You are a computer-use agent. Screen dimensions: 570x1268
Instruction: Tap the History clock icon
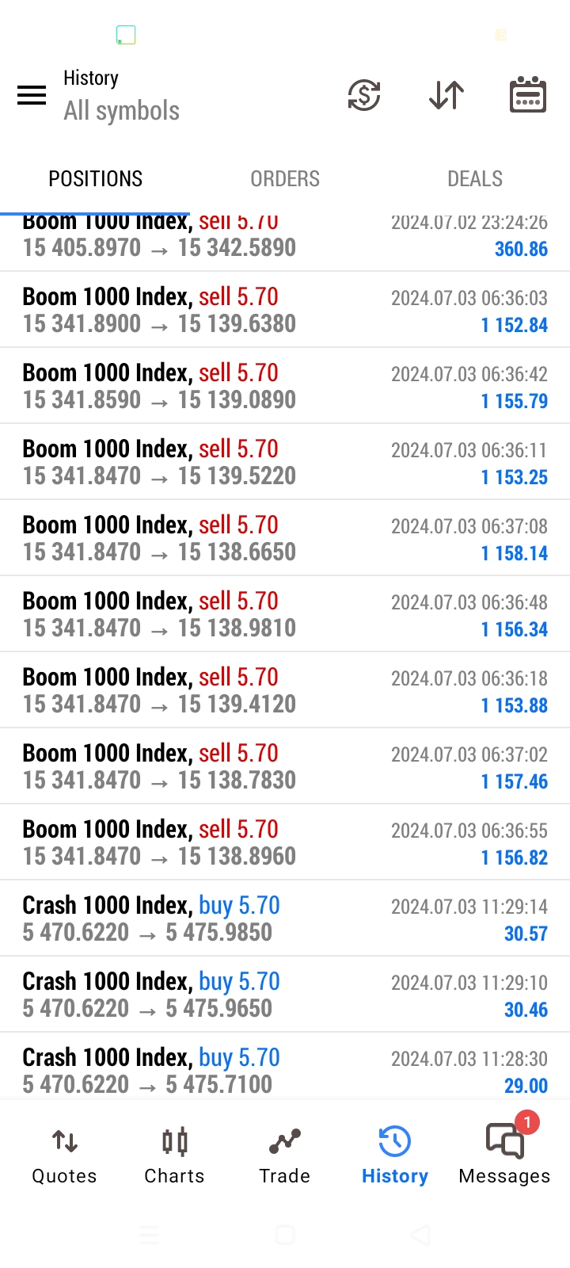[x=394, y=1143]
